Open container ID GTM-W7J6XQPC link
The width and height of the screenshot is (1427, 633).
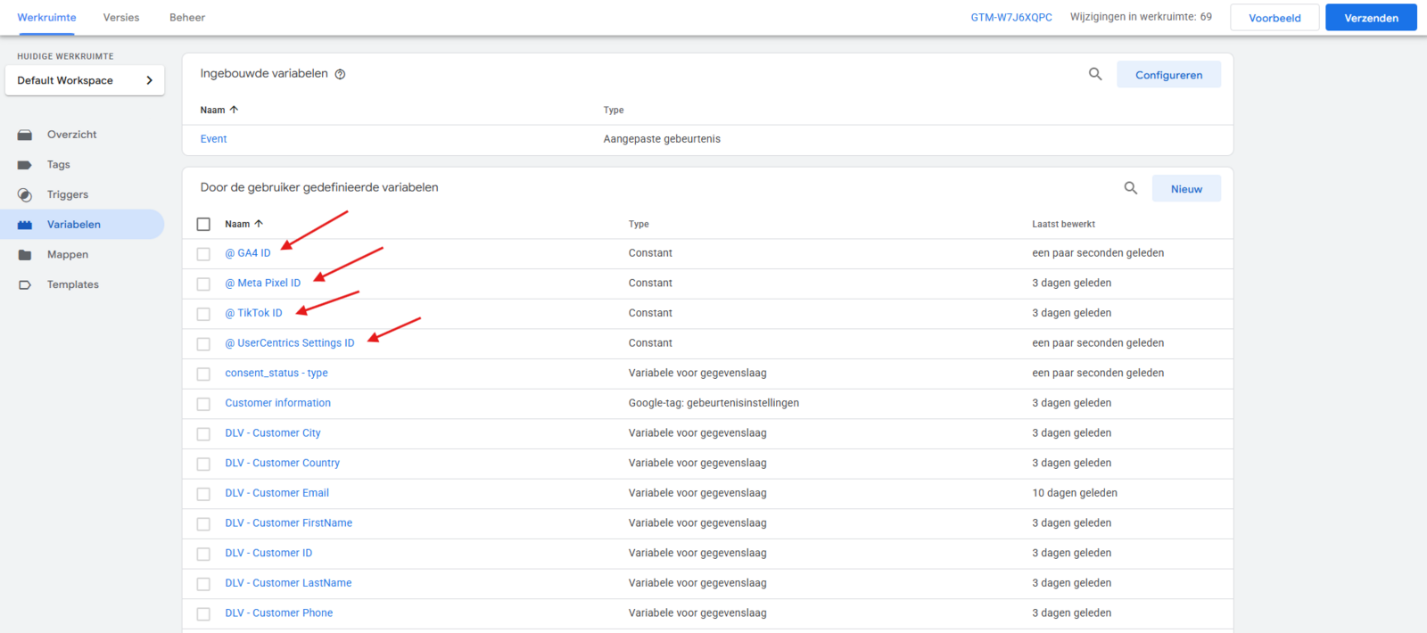[1011, 18]
